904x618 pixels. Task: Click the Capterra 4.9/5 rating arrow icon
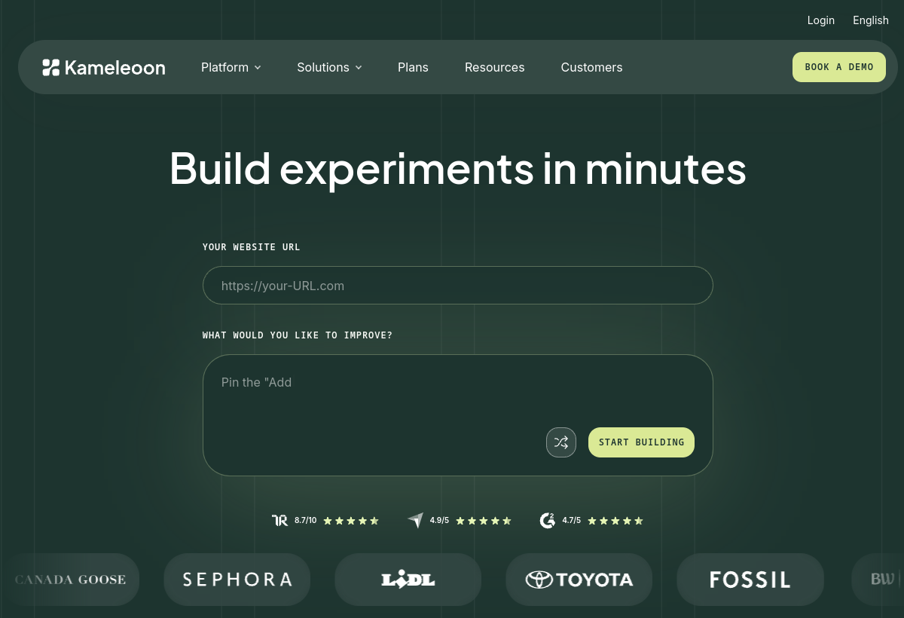[x=416, y=520]
